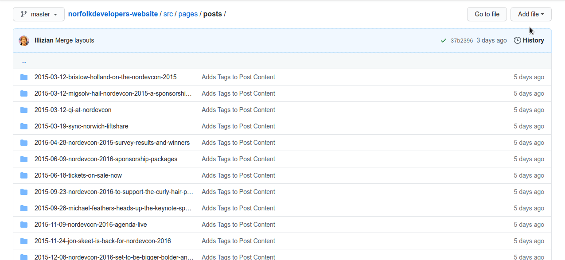Screen dimensions: 565x260
Task: Open the 2015-06-09-nordevcon-2016-sponsorship-packages folder
Action: (x=106, y=159)
